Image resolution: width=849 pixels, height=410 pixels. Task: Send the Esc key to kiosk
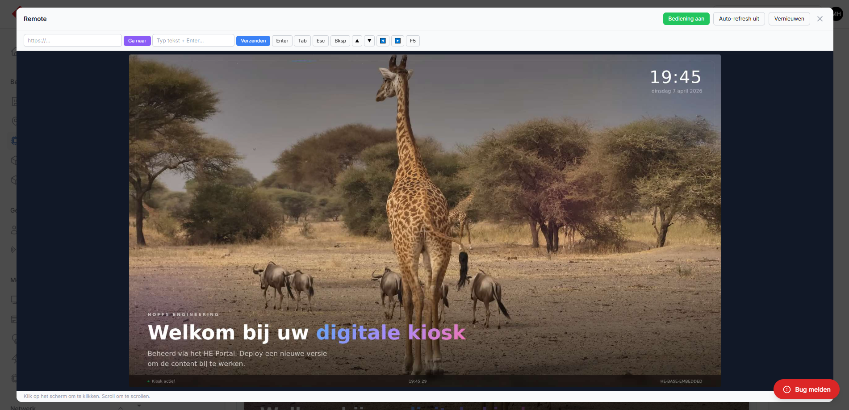click(321, 41)
